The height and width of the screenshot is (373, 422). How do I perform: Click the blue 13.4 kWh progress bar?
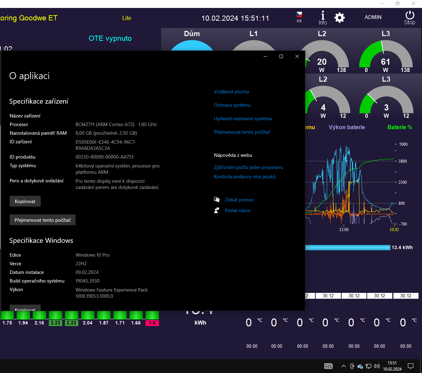(x=347, y=247)
